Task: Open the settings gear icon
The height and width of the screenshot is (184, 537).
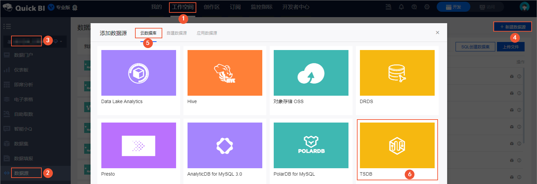Action: pyautogui.click(x=427, y=7)
